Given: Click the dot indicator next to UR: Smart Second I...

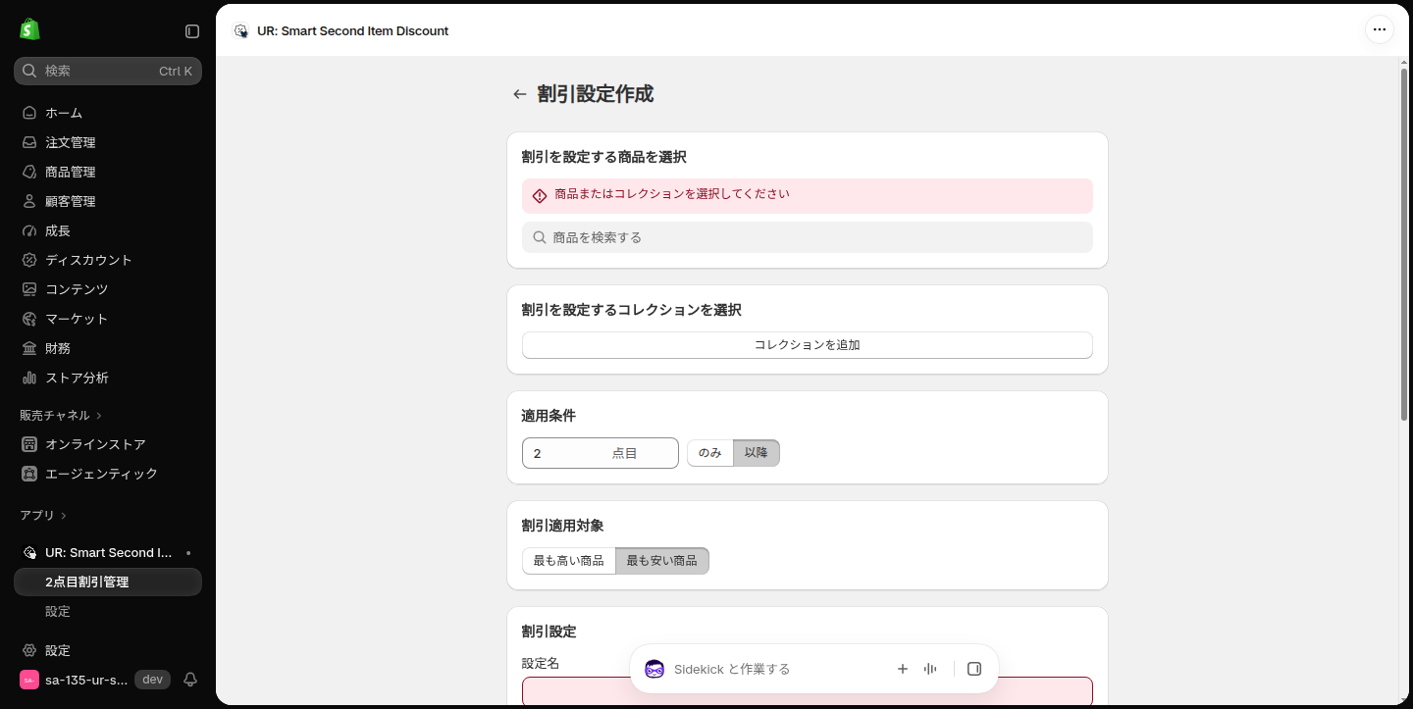Looking at the screenshot, I should (x=188, y=553).
